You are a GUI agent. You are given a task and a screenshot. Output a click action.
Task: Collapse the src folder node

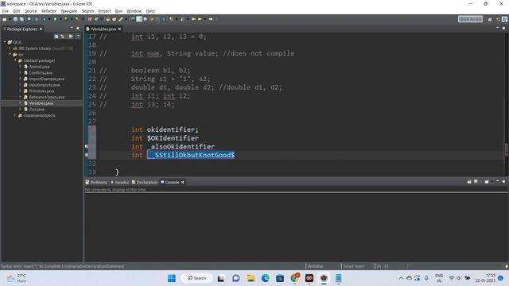[x=10, y=55]
